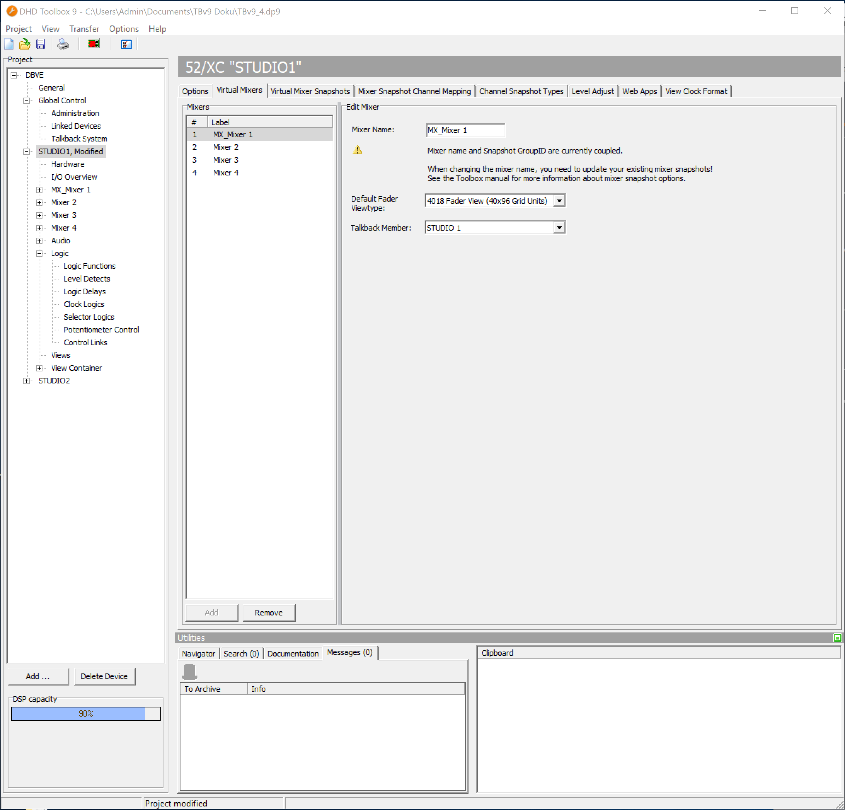Screen dimensions: 845x810
Task: Click the To Archive column header
Action: [x=214, y=689]
